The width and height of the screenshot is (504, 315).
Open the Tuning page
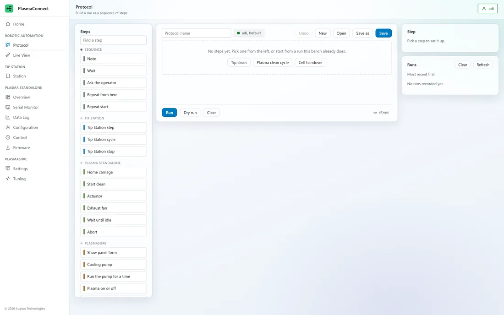coord(34,179)
